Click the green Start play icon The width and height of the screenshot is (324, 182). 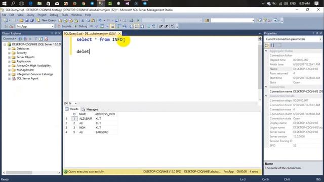(138, 20)
